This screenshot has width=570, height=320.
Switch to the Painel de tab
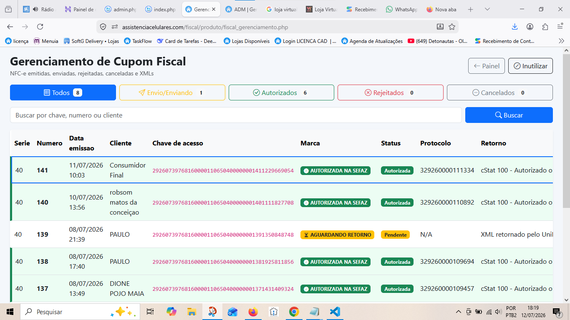point(80,9)
